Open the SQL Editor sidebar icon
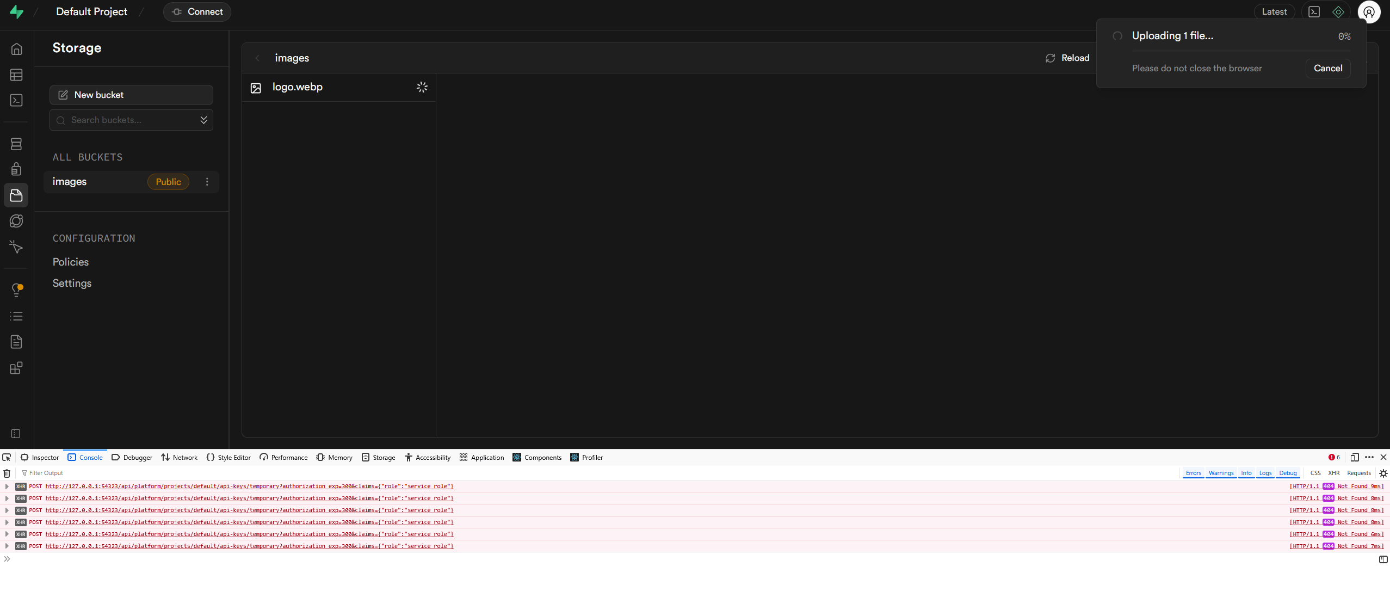This screenshot has width=1390, height=597. point(16,101)
